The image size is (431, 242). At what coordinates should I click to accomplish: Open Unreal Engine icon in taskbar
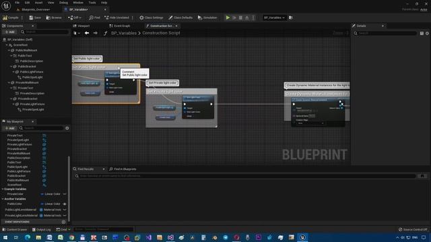point(302,237)
